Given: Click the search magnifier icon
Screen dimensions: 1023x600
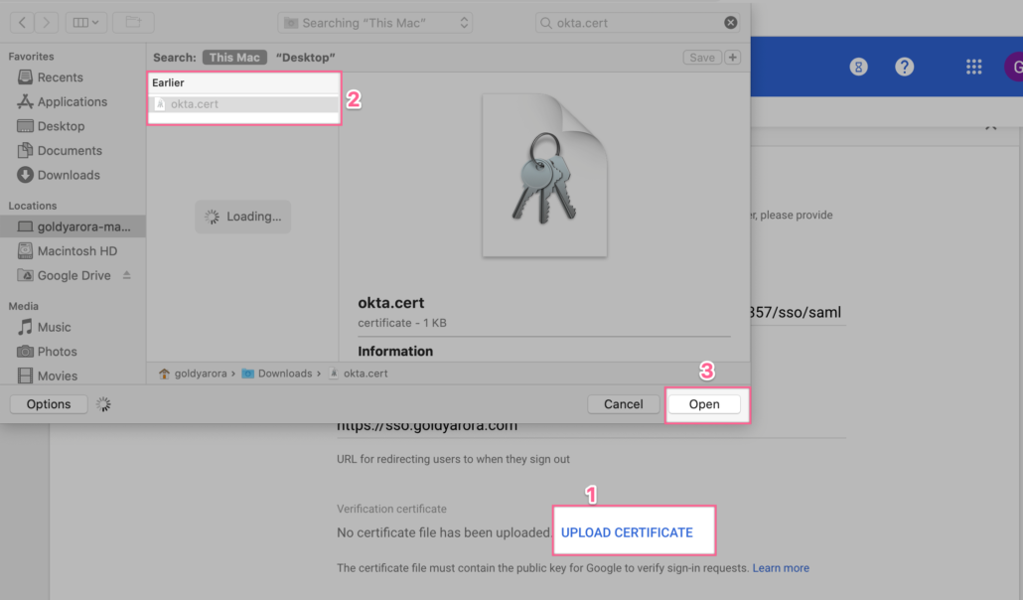Looking at the screenshot, I should (546, 23).
